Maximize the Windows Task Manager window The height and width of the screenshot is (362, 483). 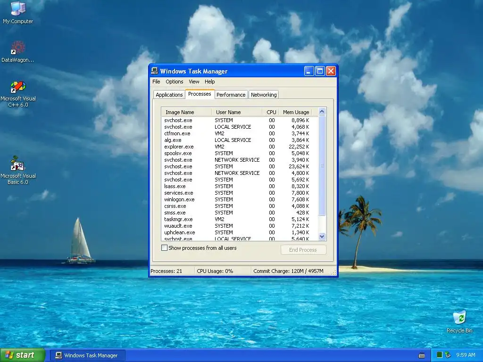click(320, 71)
